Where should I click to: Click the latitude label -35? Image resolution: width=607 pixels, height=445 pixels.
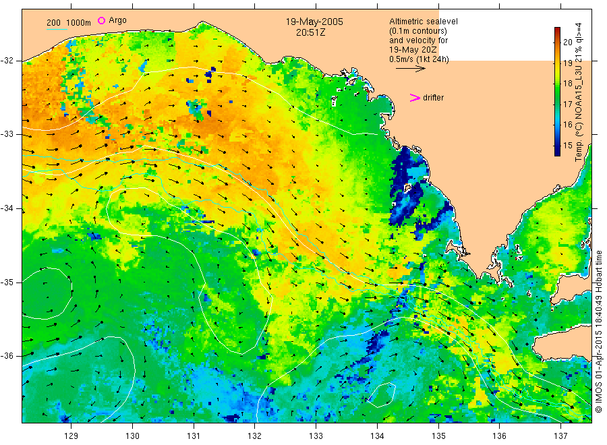7,283
